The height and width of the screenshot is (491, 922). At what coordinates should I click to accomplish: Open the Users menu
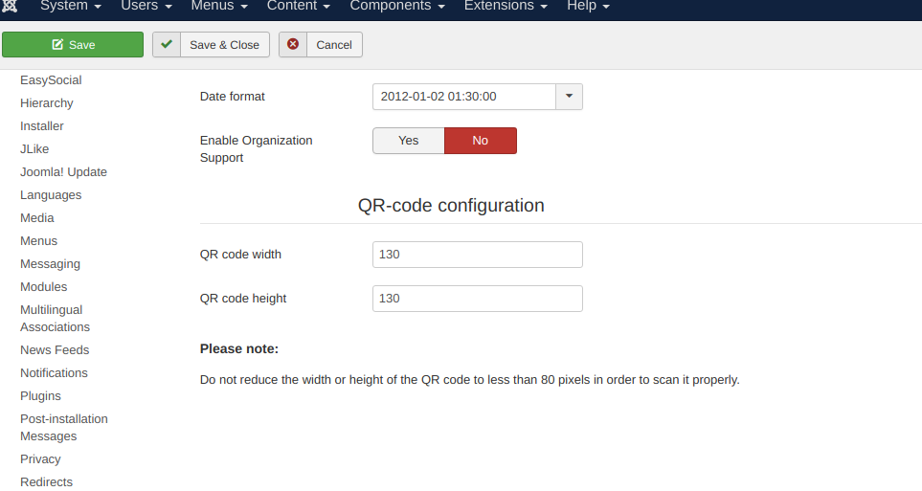point(146,6)
